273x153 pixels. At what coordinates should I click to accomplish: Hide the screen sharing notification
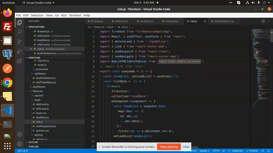[x=186, y=147]
